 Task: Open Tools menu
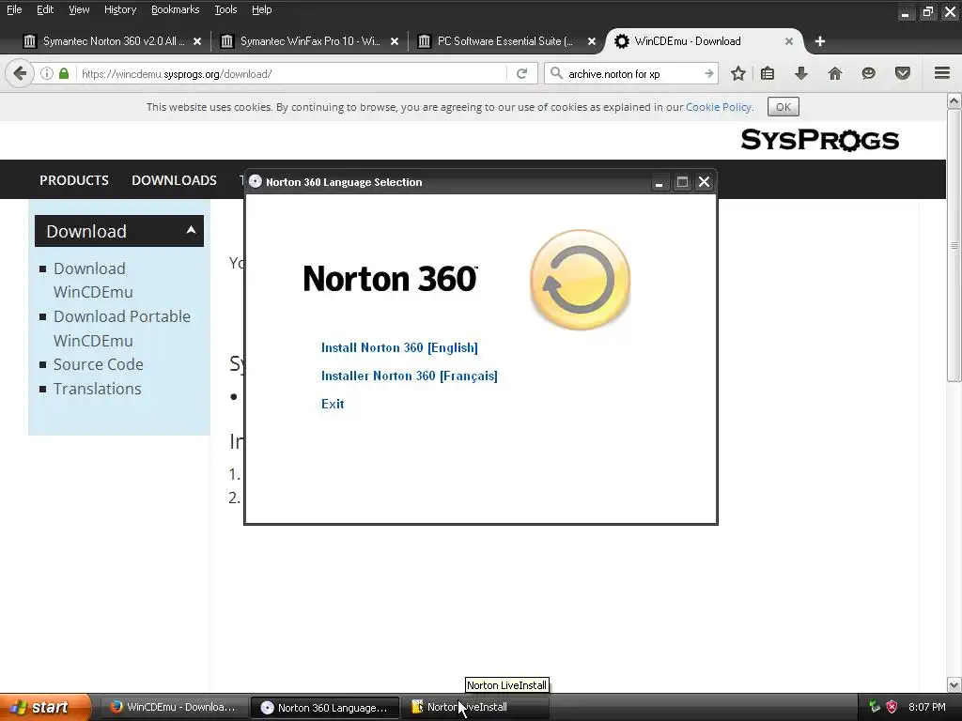tap(225, 9)
